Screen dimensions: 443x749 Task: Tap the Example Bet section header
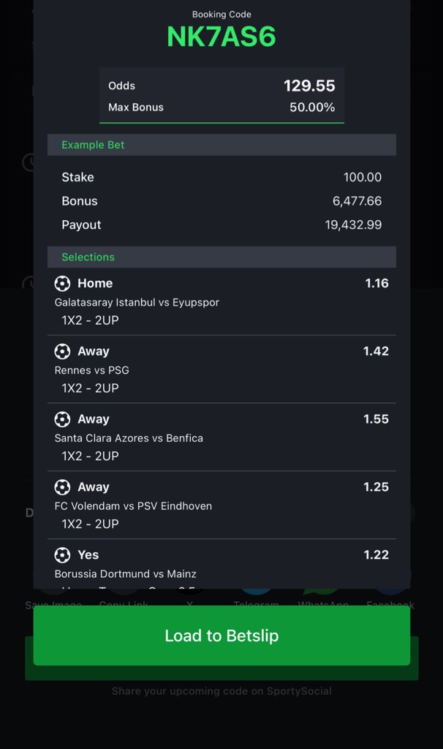(x=221, y=145)
